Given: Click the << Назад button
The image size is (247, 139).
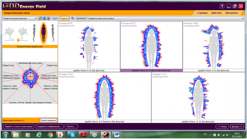Looking at the screenshot, I should [x=222, y=127].
